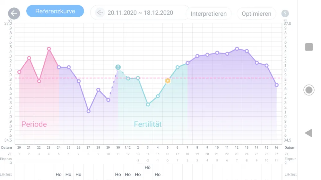Select the data point on 14 December
321x180 pixels.
(x=257, y=63)
